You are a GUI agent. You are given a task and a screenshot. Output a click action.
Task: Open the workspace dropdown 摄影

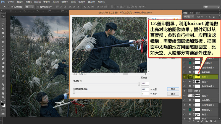coord(211,7)
